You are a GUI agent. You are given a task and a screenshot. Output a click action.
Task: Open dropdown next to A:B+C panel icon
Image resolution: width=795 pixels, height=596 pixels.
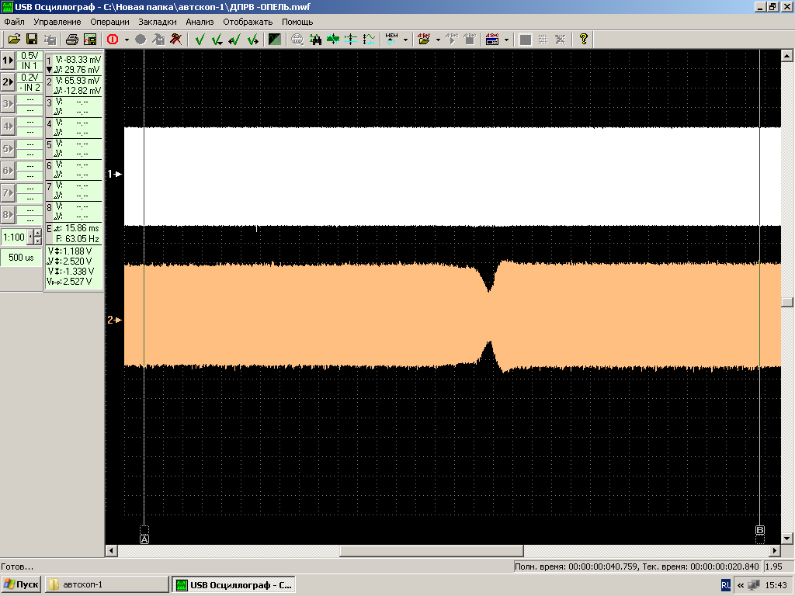(x=506, y=40)
